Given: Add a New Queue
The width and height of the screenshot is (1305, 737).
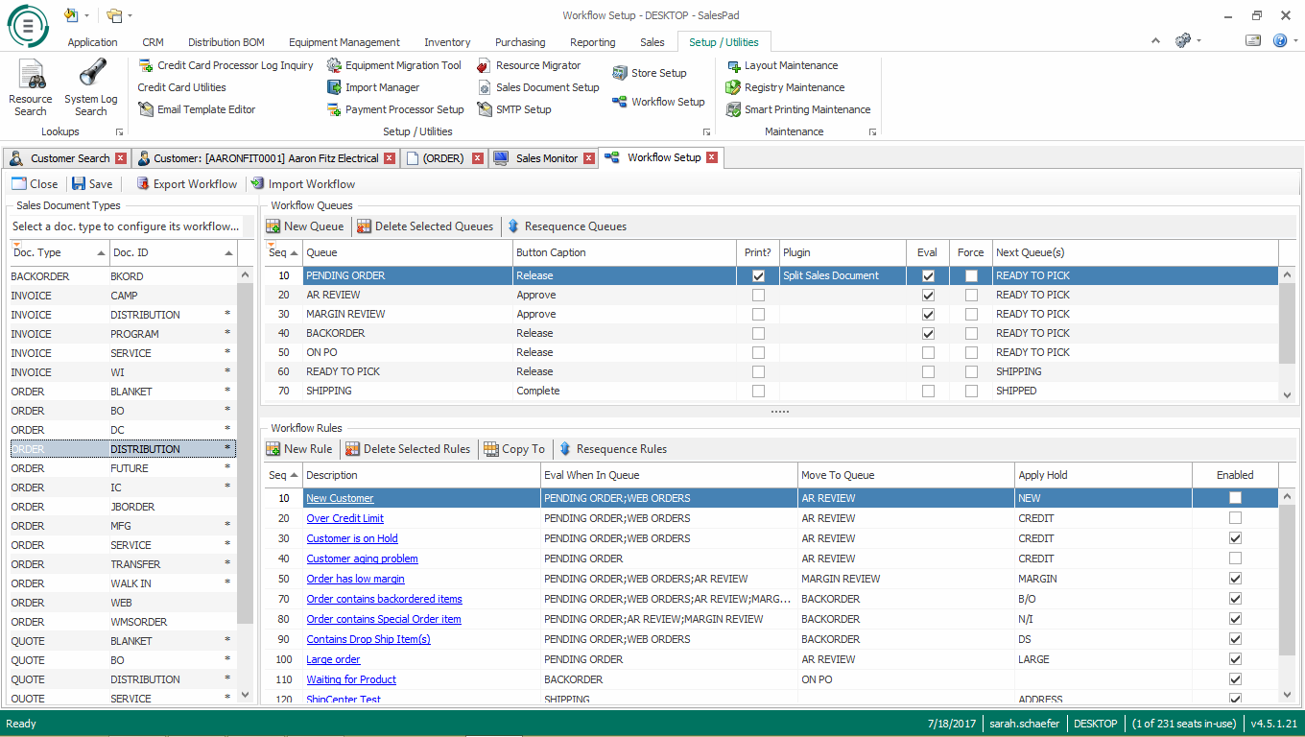Looking at the screenshot, I should point(304,226).
